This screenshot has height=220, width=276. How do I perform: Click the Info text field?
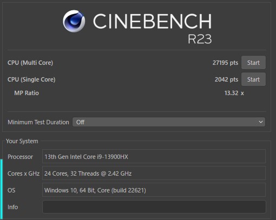(x=154, y=207)
